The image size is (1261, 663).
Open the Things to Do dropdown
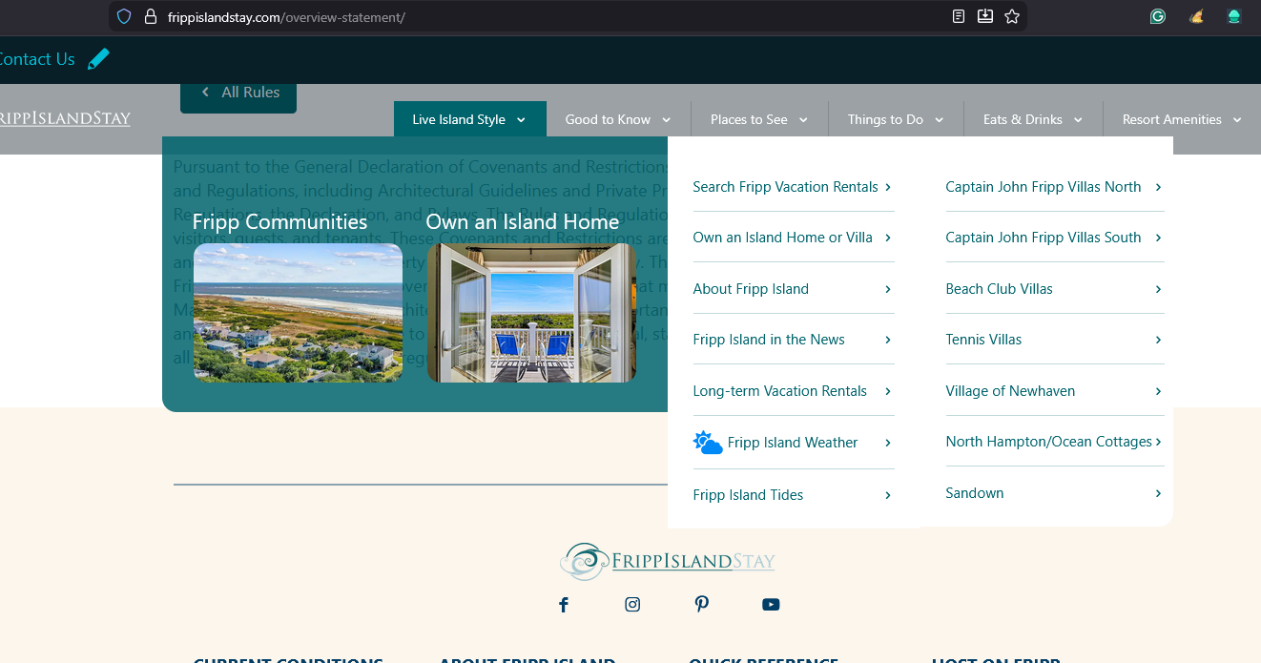(x=895, y=119)
